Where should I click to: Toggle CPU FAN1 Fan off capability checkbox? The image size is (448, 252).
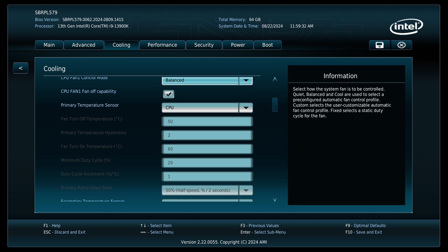[x=169, y=94]
